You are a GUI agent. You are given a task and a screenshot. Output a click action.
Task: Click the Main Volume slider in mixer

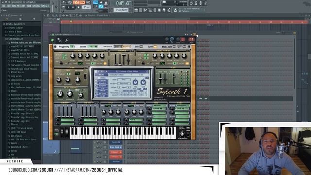pos(174,79)
